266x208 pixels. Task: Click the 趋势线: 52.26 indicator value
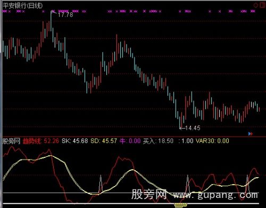41,141
